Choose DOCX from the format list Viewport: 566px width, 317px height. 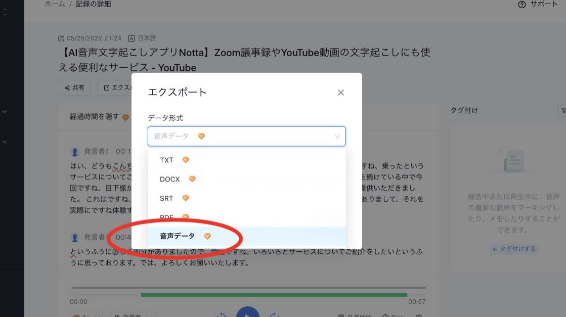click(246, 179)
